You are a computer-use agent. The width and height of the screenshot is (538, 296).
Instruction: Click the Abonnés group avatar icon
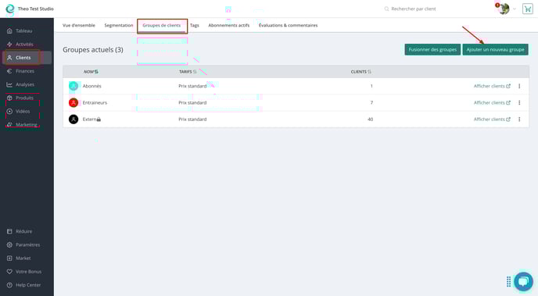(74, 86)
